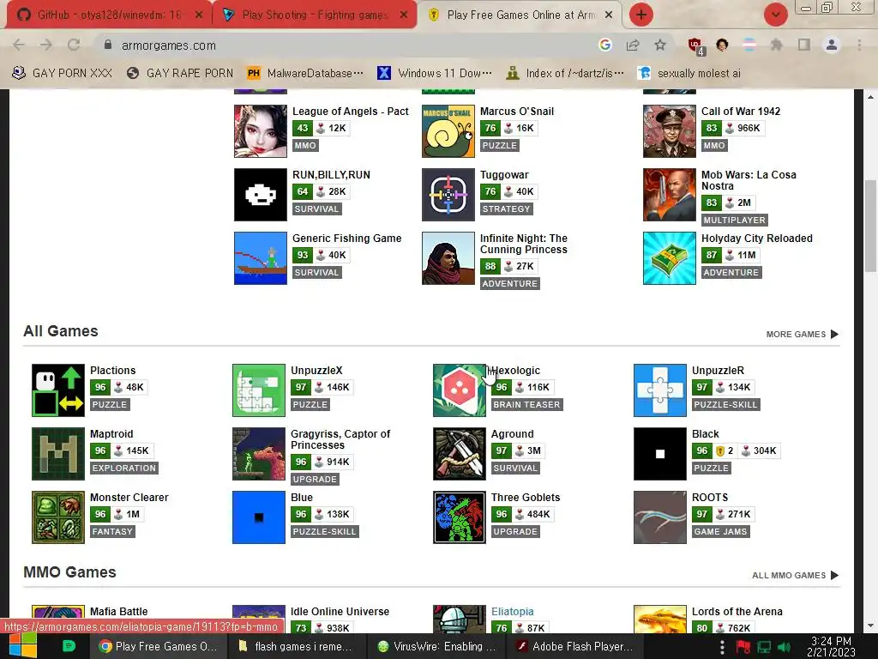Image resolution: width=878 pixels, height=659 pixels.
Task: Open Call of War 1942 thumbnail
Action: point(669,131)
